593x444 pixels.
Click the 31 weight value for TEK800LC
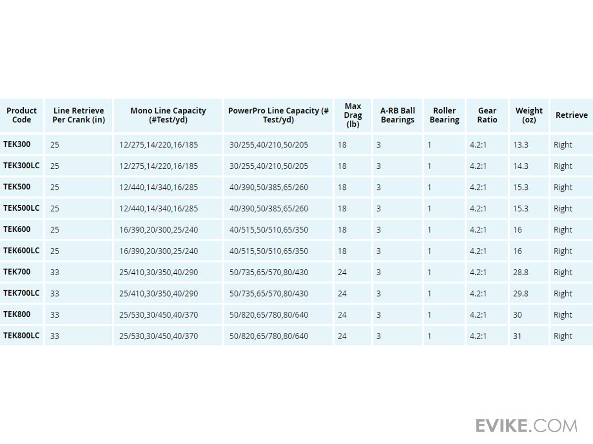click(517, 336)
